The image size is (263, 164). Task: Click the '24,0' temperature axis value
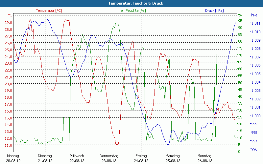point(9,56)
